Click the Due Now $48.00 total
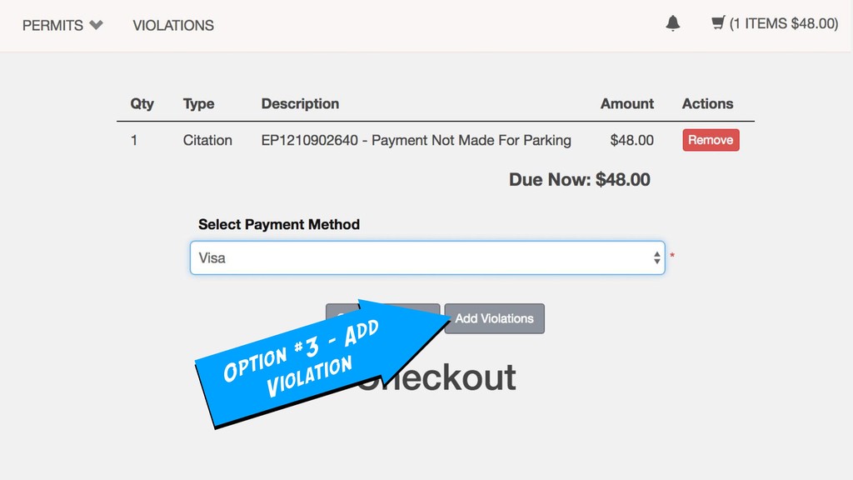 tap(580, 180)
